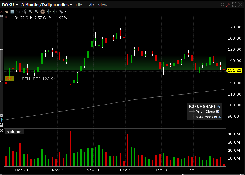Open chart wrench configuration tool

61,11
